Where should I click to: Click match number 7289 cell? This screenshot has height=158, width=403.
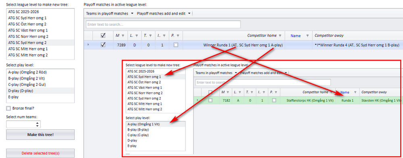(120, 45)
